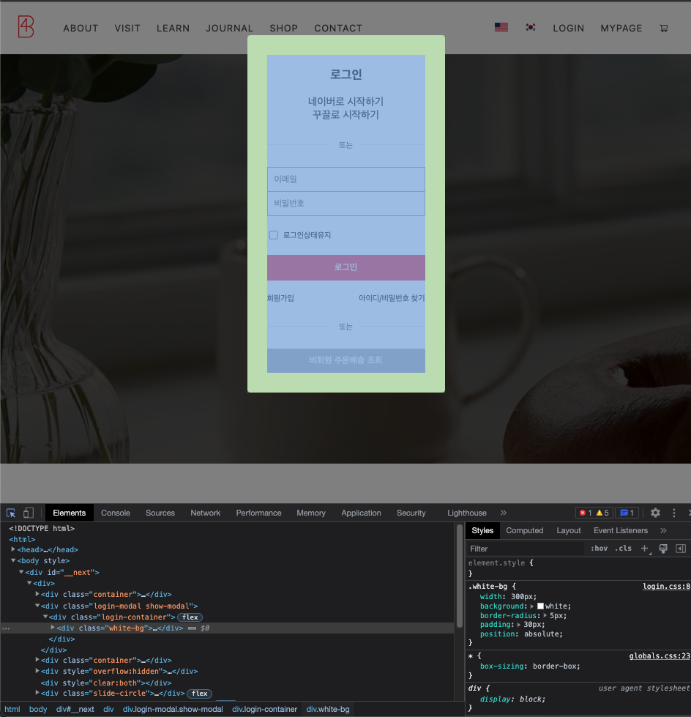This screenshot has height=717, width=691.
Task: Open the SHOP navigation link
Action: [x=284, y=29]
